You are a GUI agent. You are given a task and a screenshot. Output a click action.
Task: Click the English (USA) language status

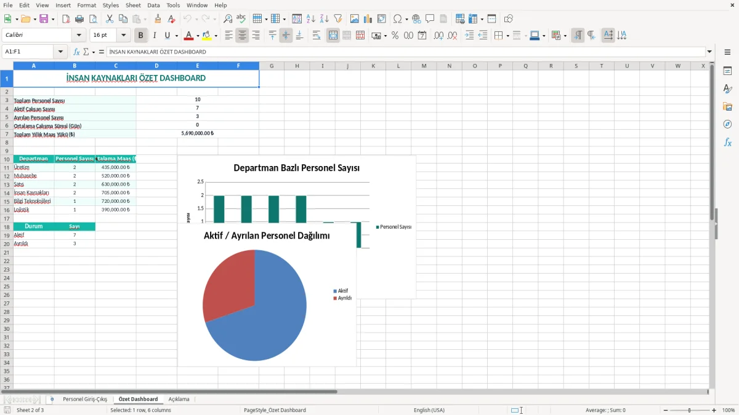[429, 410]
